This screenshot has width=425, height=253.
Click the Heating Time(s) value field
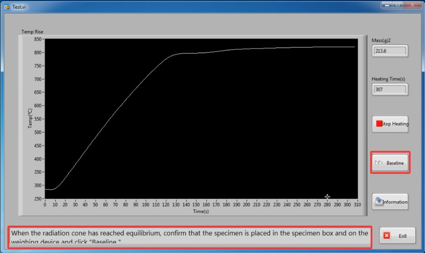(x=390, y=90)
